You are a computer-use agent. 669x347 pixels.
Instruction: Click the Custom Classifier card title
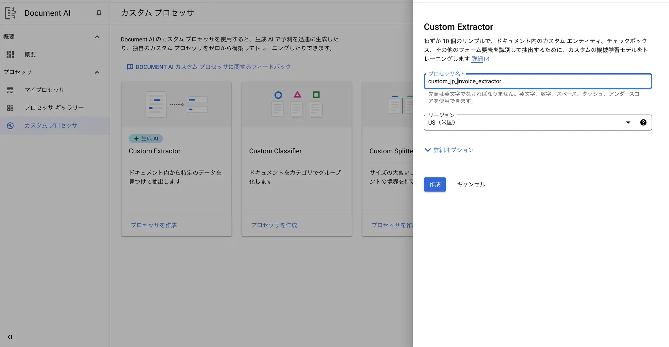pos(275,151)
